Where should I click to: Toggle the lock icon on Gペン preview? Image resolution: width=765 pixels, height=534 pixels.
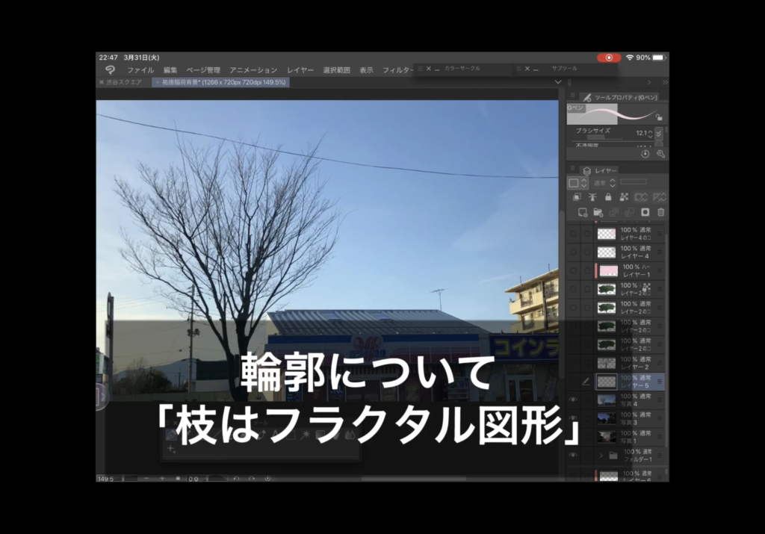coord(659,117)
